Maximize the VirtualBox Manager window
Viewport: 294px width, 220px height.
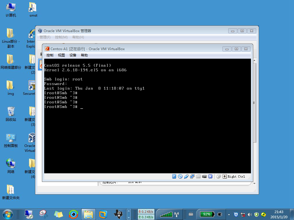[x=242, y=31]
